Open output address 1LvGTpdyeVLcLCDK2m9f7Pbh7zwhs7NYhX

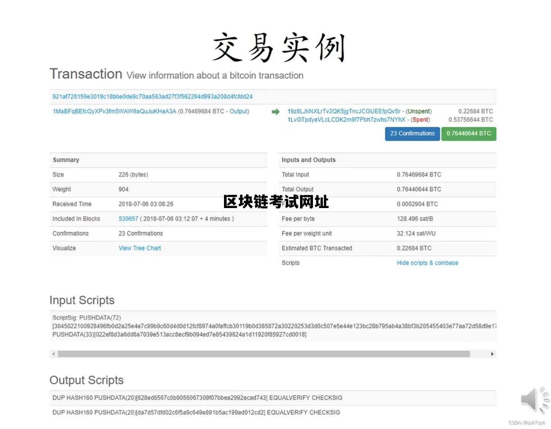point(346,120)
